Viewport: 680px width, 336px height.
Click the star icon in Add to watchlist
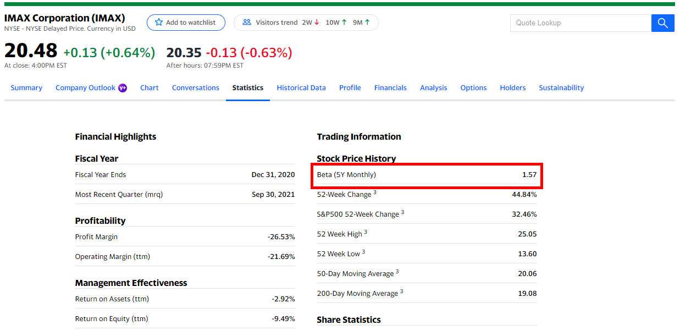click(159, 23)
